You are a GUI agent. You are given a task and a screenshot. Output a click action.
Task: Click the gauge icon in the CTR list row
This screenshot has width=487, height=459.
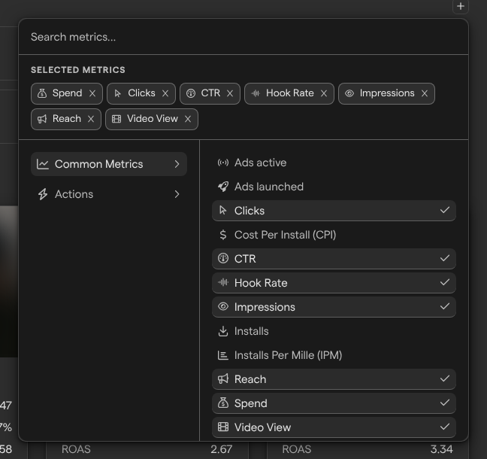tap(223, 258)
